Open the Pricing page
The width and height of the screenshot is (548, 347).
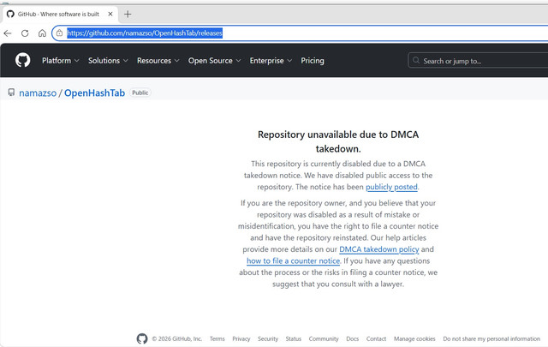[313, 61]
